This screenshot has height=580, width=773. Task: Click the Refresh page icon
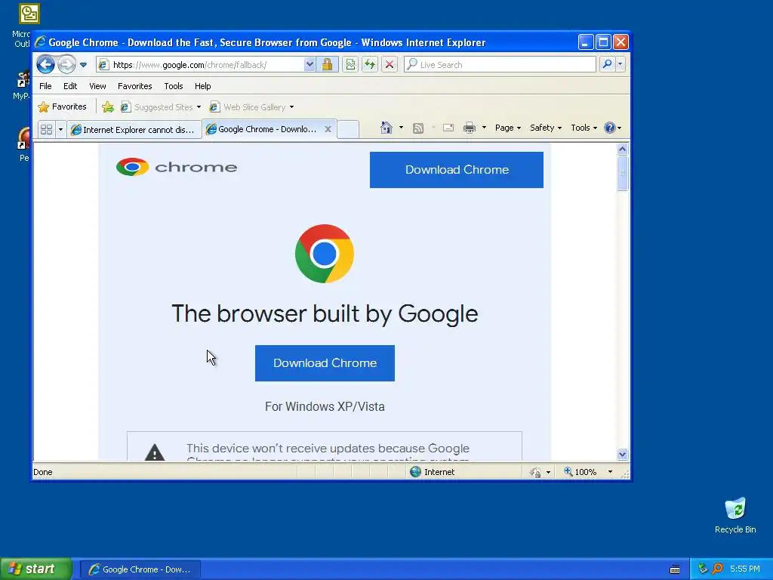click(370, 65)
